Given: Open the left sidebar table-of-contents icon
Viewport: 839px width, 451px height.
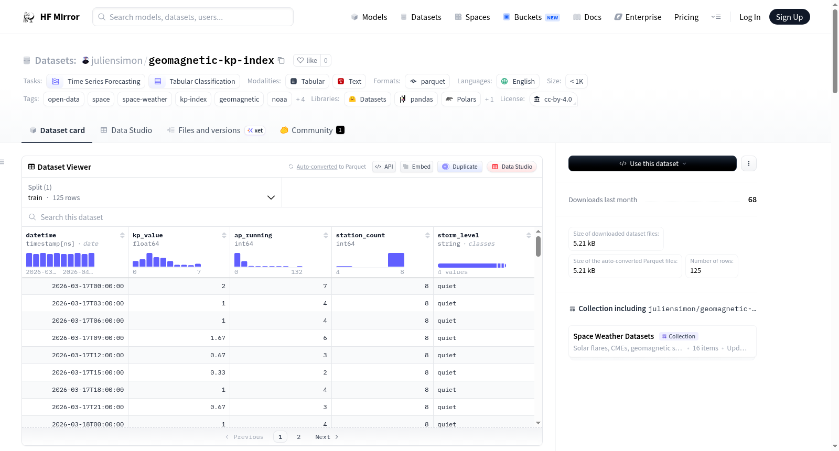Looking at the screenshot, I should 3,162.
